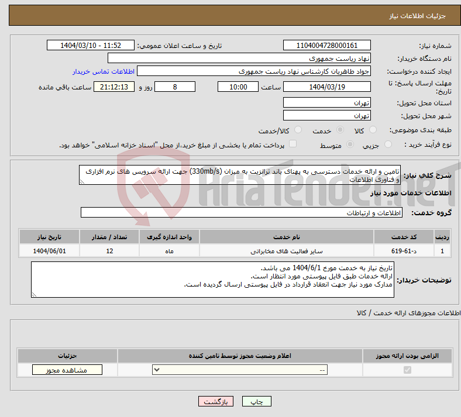Click the نام خدمت column header
Image resolution: width=461 pixels, height=417 pixels.
[286, 237]
